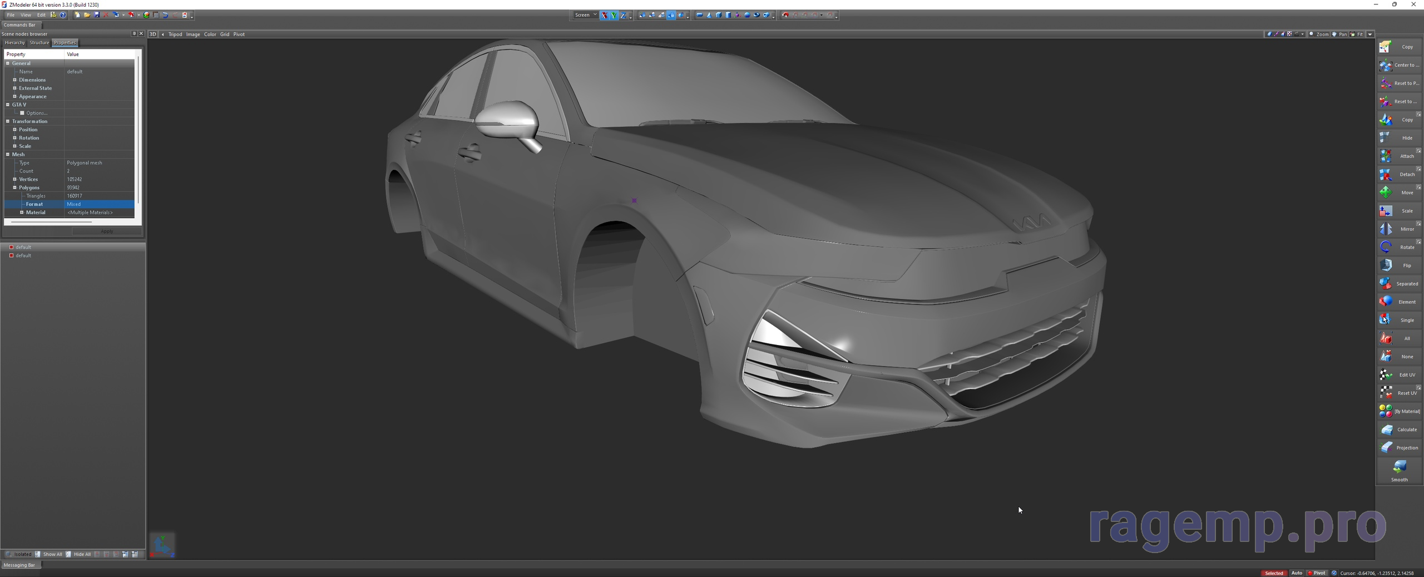Select the Mixed value in the Format row
The height and width of the screenshot is (577, 1424).
click(74, 204)
